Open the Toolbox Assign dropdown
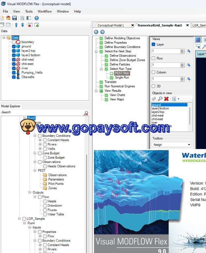The height and width of the screenshot is (253, 206). tap(172, 145)
